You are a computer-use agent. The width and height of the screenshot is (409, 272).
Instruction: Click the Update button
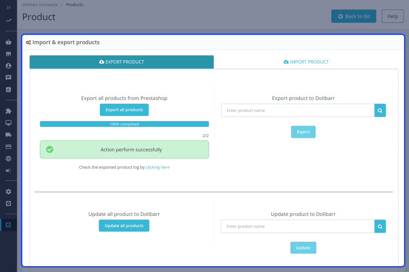[x=303, y=248]
